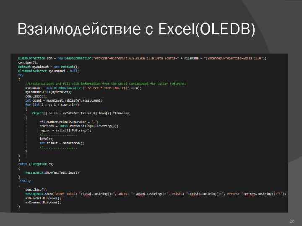The height and width of the screenshot is (226, 302).
Task: Click 'int count = myDataSet.Tables[0].Rows.Count;' line
Action: [64, 100]
